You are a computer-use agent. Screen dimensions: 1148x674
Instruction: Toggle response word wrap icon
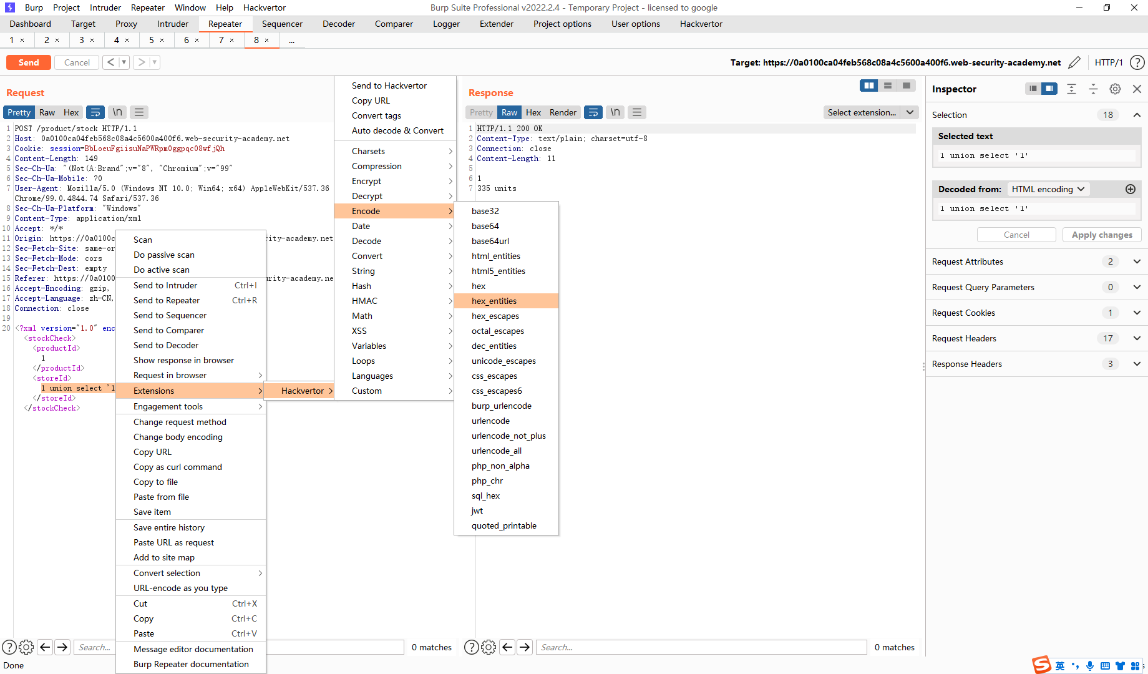[593, 112]
